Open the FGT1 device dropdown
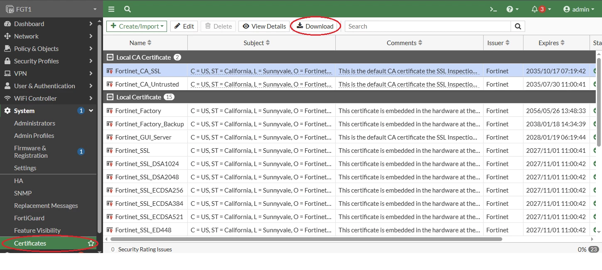The image size is (602, 270). coord(52,9)
